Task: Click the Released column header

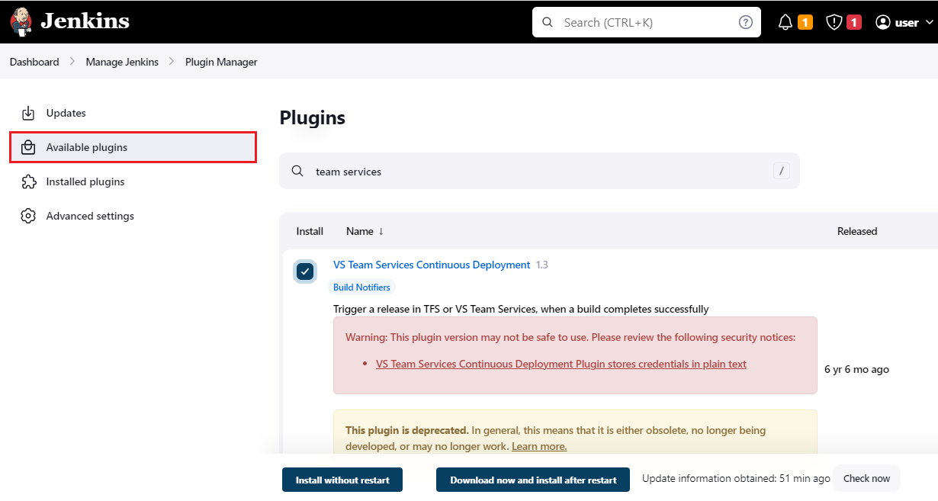Action: (x=857, y=231)
